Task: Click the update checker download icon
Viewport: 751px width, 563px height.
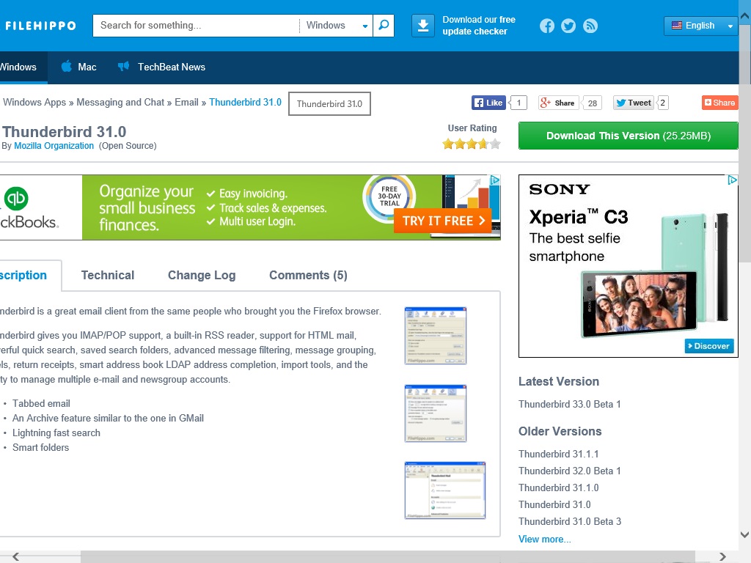Action: tap(423, 26)
